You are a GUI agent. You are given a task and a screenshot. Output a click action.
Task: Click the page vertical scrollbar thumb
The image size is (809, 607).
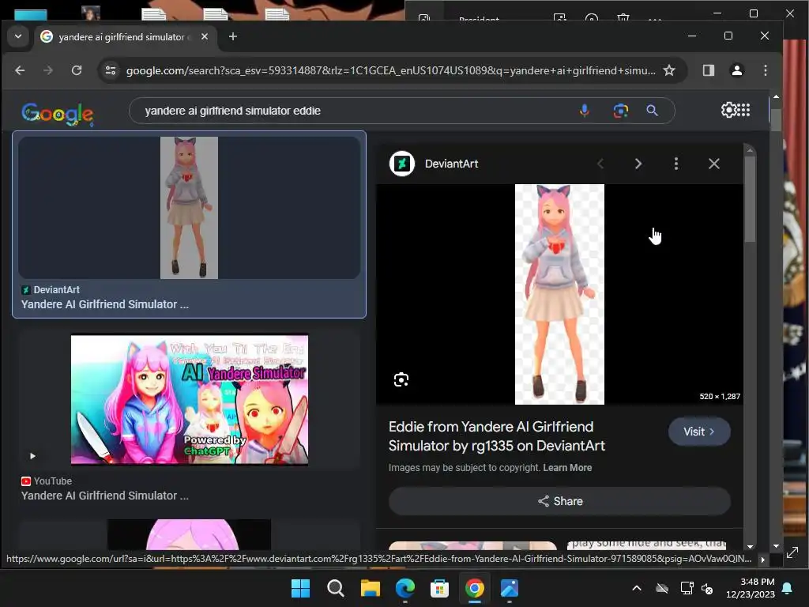coord(776,120)
